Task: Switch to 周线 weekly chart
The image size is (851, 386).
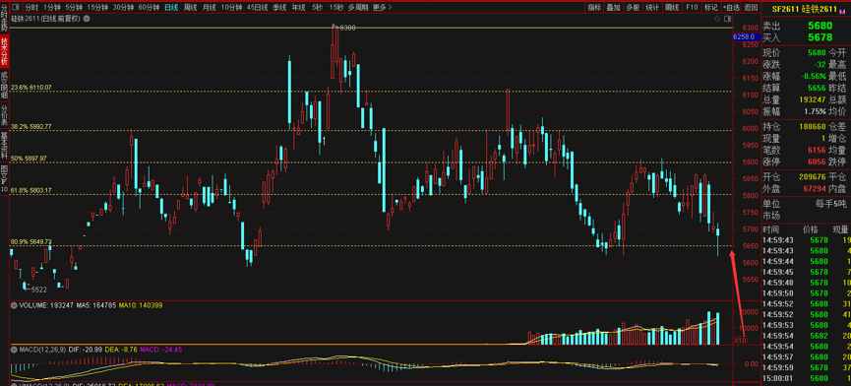Action: point(190,8)
